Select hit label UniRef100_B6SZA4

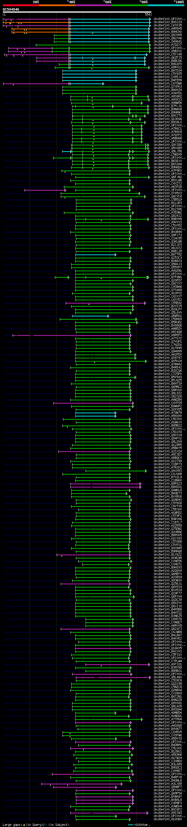(x=168, y=164)
